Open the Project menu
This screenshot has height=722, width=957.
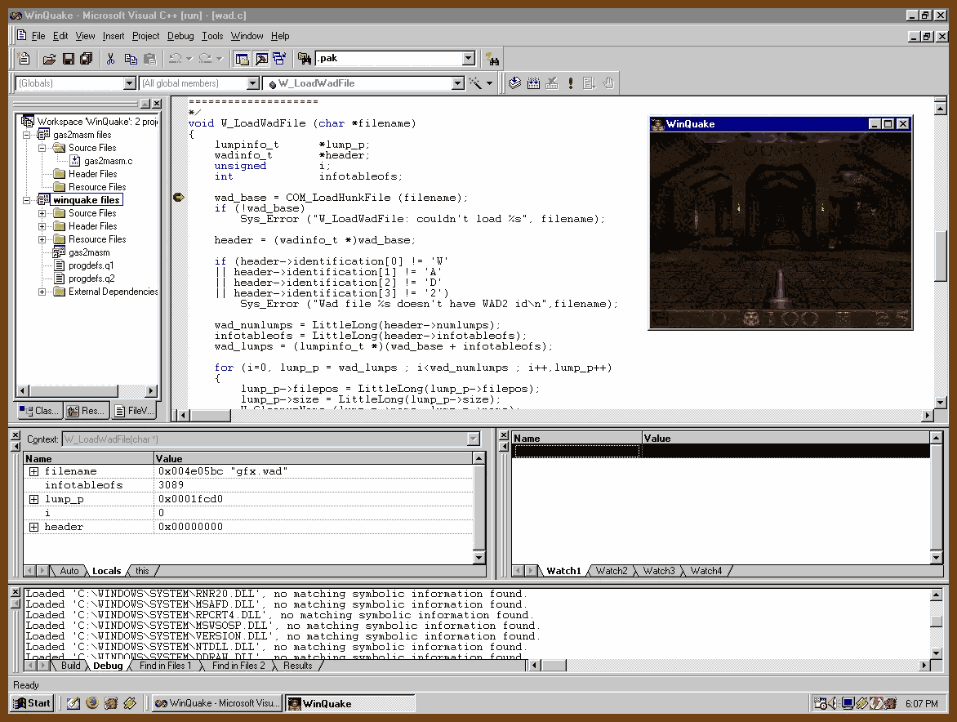146,36
